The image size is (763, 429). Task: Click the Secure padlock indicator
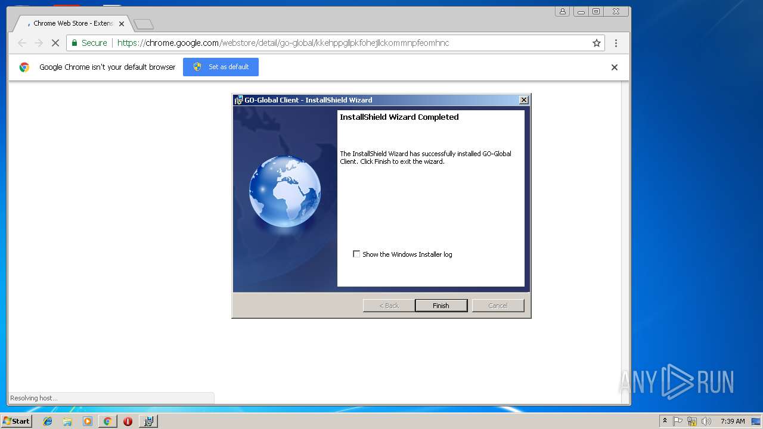(89, 43)
